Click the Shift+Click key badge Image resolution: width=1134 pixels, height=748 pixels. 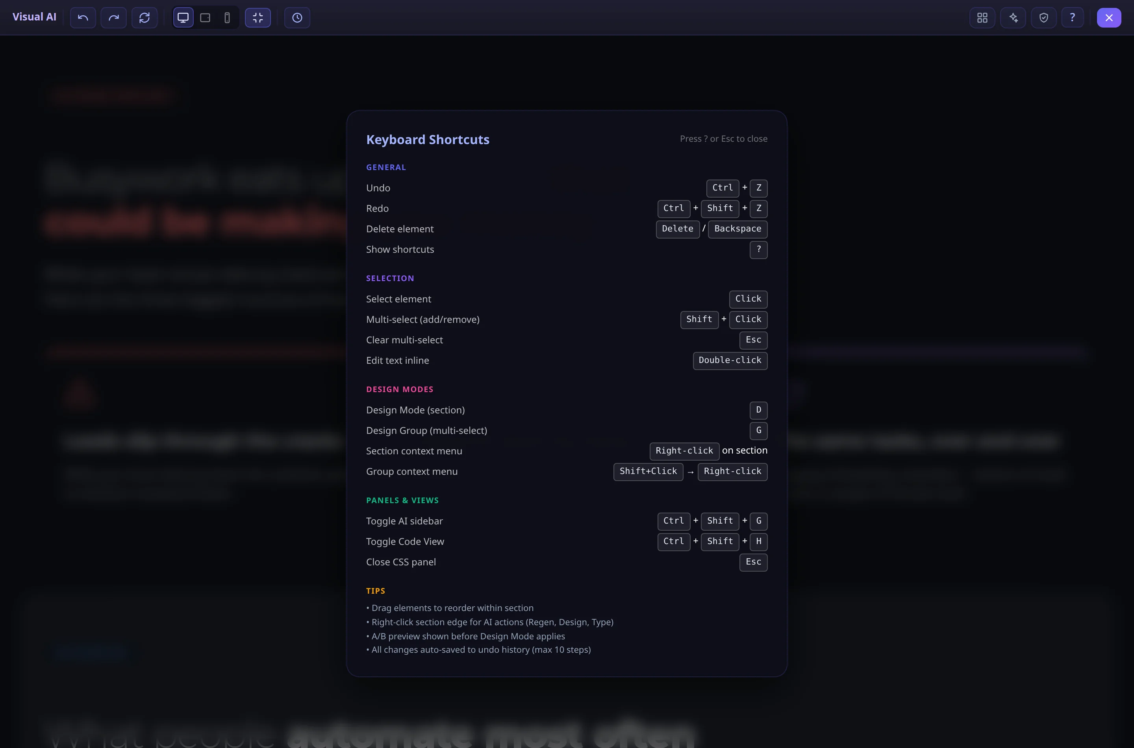649,472
